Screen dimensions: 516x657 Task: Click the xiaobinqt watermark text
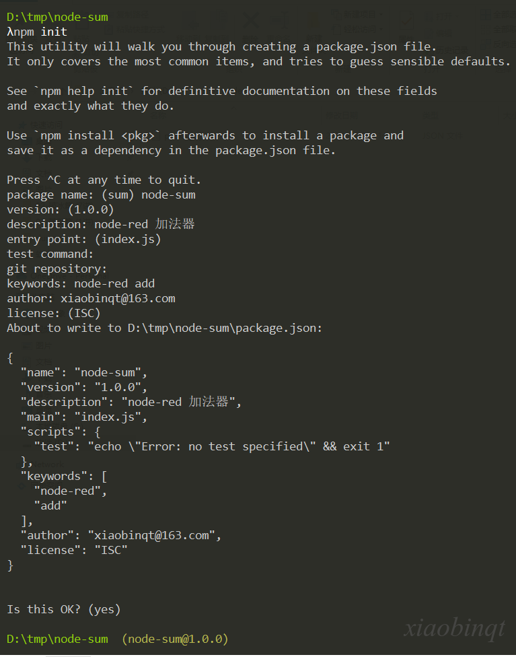[x=455, y=628]
